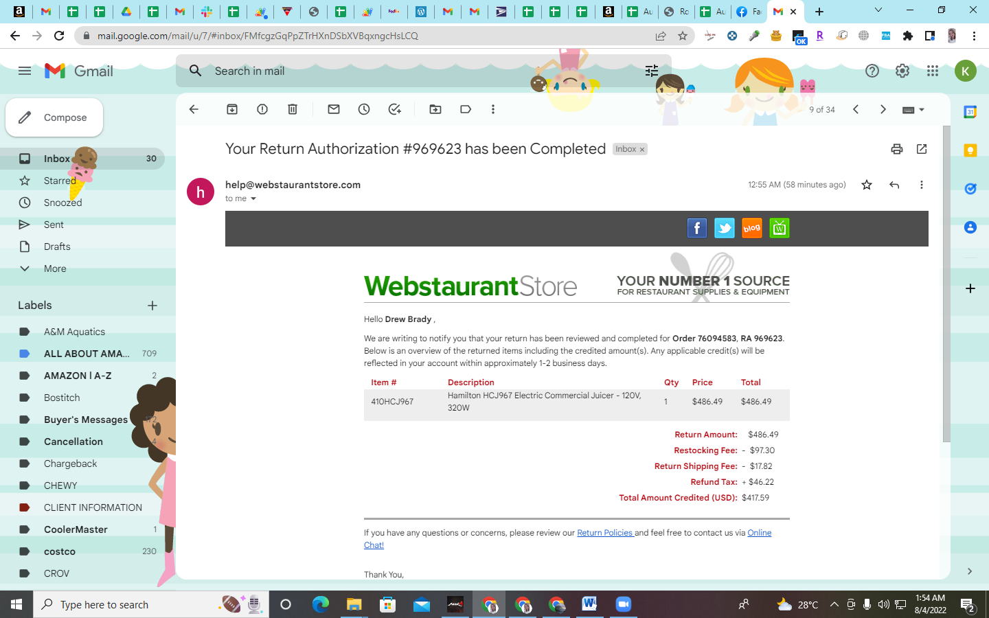Image resolution: width=989 pixels, height=618 pixels.
Task: Delete this email with the trash icon
Action: [x=293, y=109]
